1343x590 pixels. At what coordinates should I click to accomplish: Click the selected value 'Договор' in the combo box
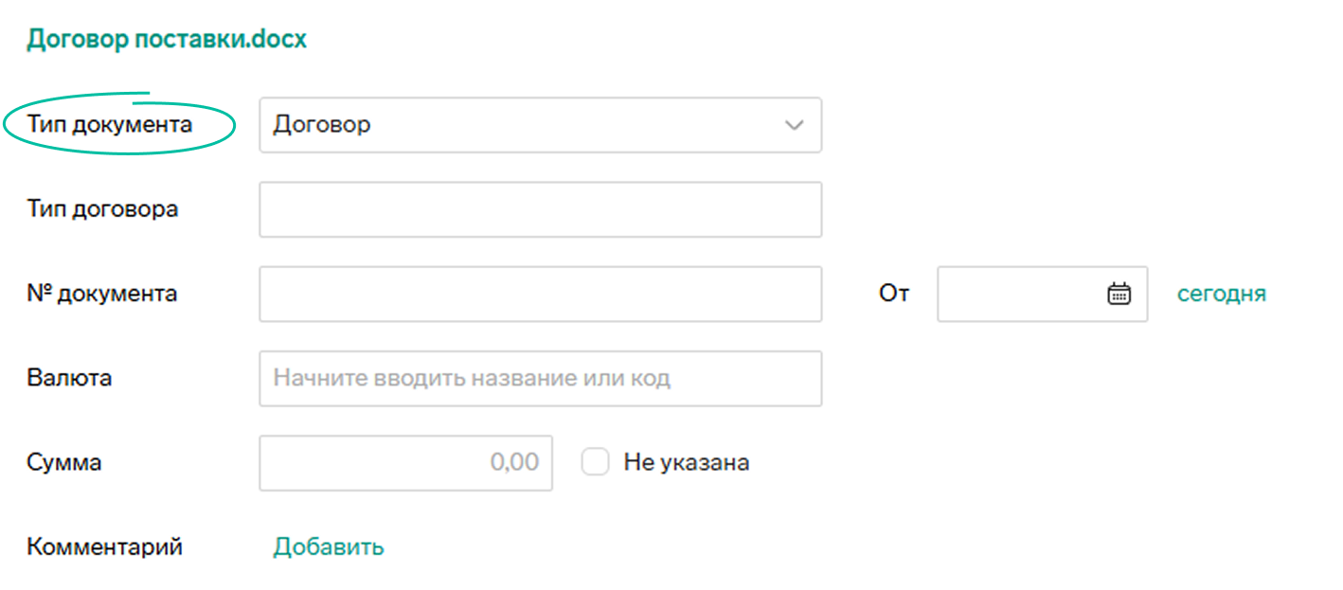pyautogui.click(x=322, y=125)
